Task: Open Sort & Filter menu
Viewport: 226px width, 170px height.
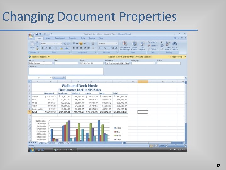Action: pos(168,46)
